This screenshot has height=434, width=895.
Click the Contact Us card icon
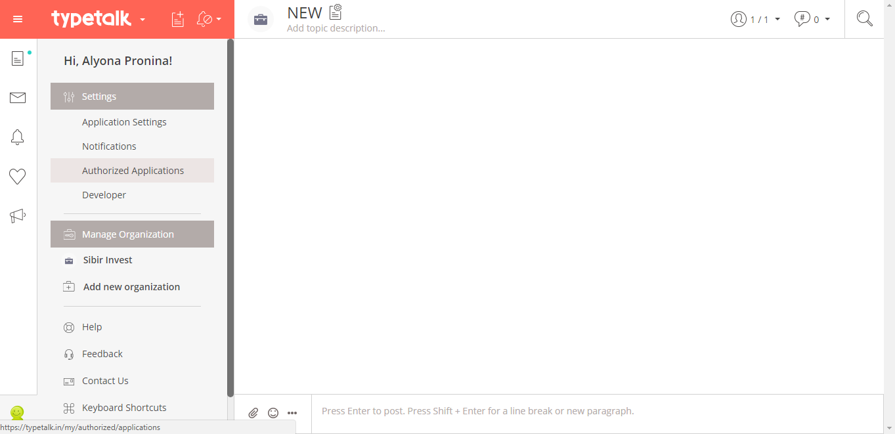(x=69, y=381)
